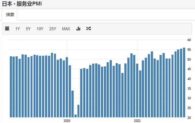This screenshot has height=123, width=195.
Task: Click the 30 y-axis label
Action: [x=189, y=98]
